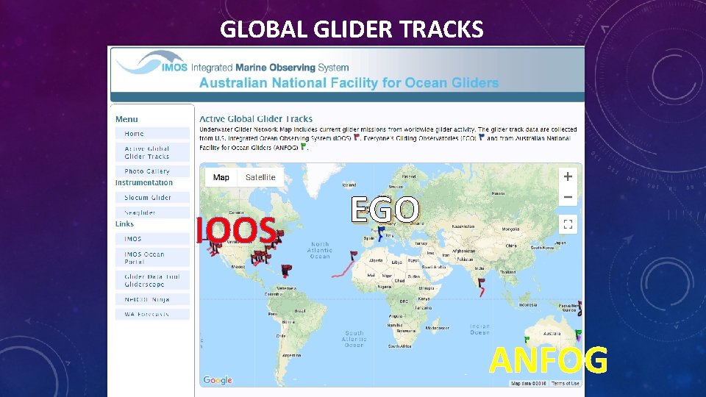Click the Indonesia country label on the map
The width and height of the screenshot is (706, 397).
[x=528, y=304]
